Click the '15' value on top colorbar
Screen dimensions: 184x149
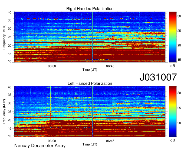(179, 60)
